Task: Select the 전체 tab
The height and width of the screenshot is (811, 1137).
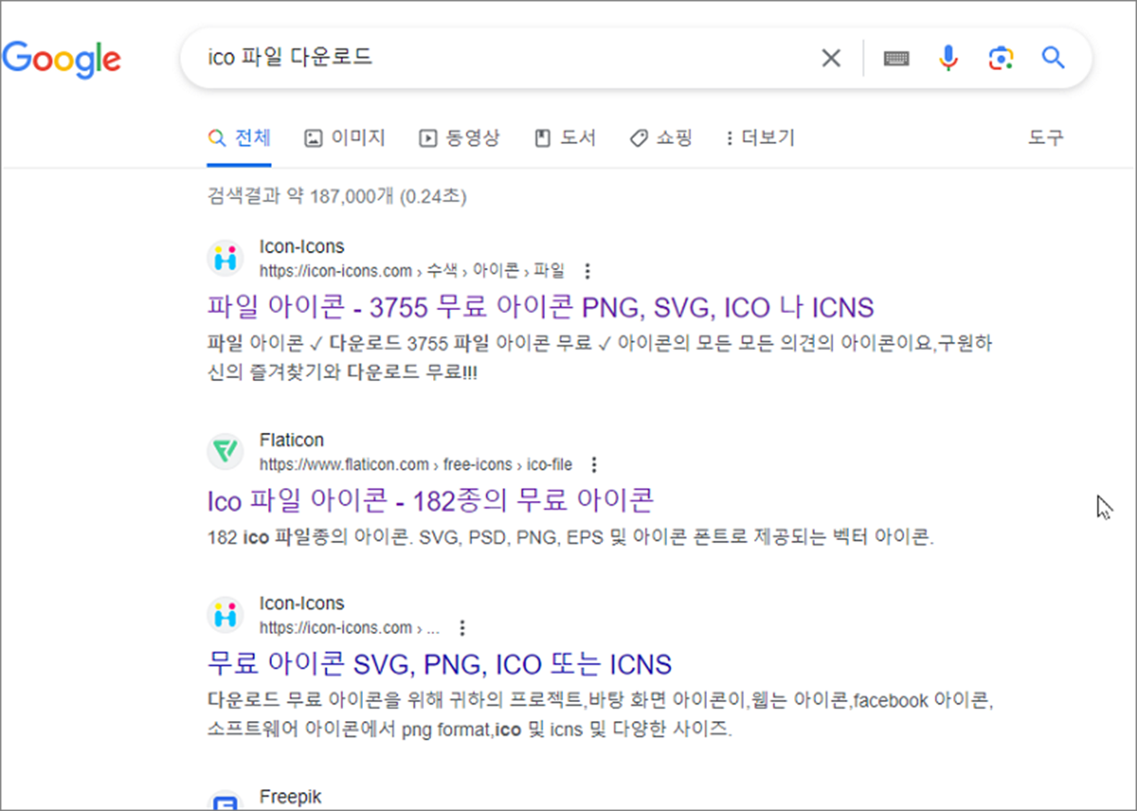Action: [239, 138]
